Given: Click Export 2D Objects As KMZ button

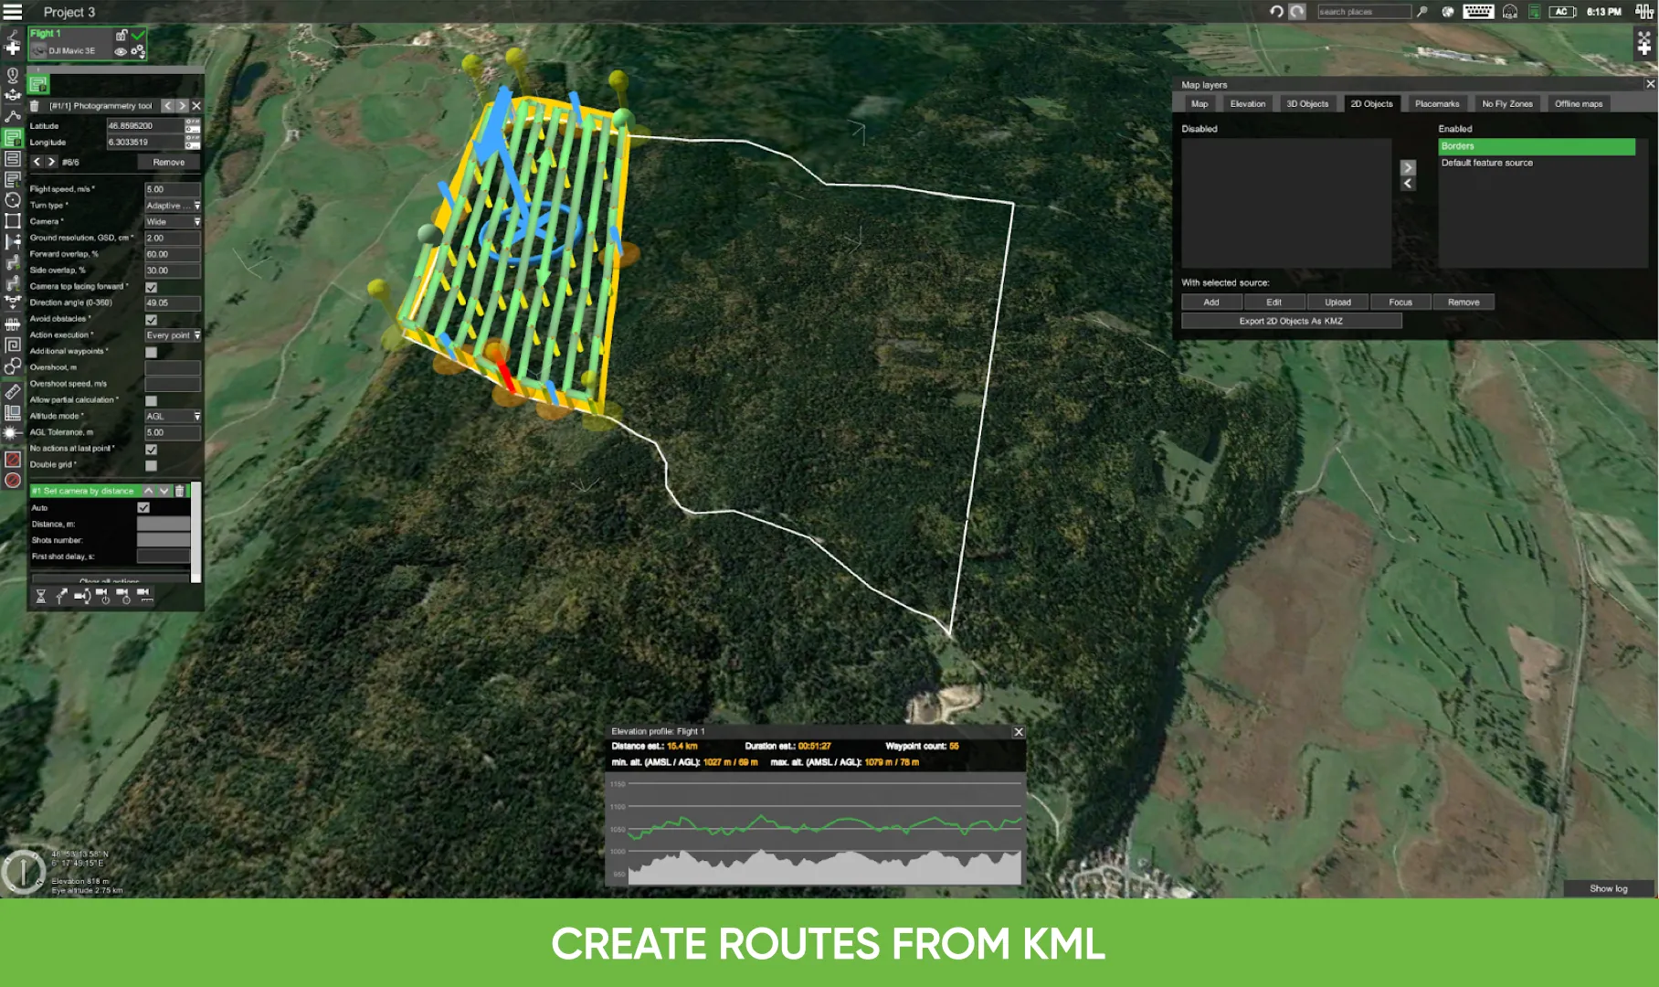Looking at the screenshot, I should point(1290,321).
